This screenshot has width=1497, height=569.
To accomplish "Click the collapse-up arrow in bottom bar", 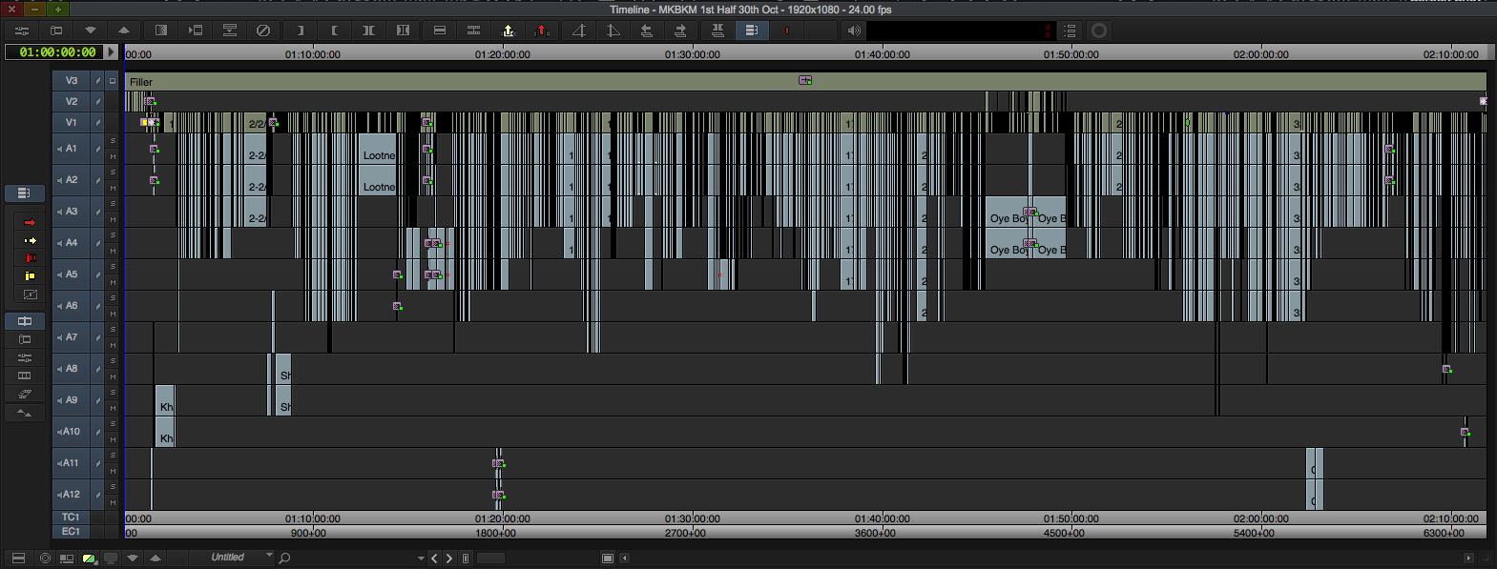I will (x=156, y=559).
